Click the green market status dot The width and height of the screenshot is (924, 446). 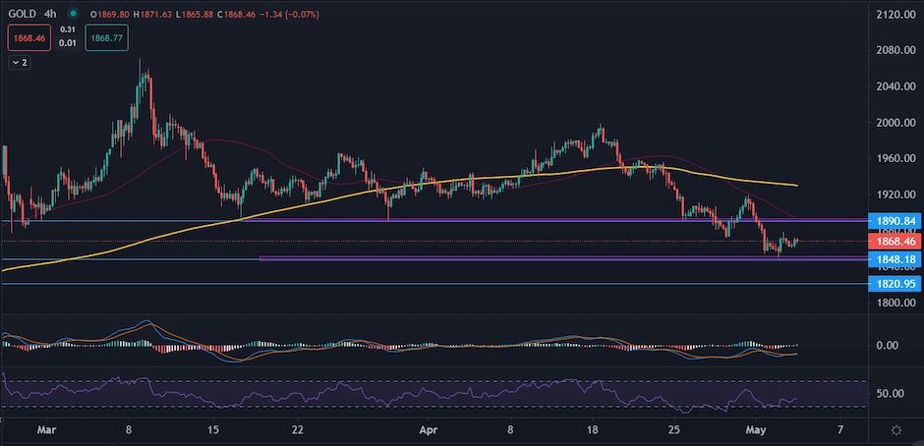(x=73, y=13)
